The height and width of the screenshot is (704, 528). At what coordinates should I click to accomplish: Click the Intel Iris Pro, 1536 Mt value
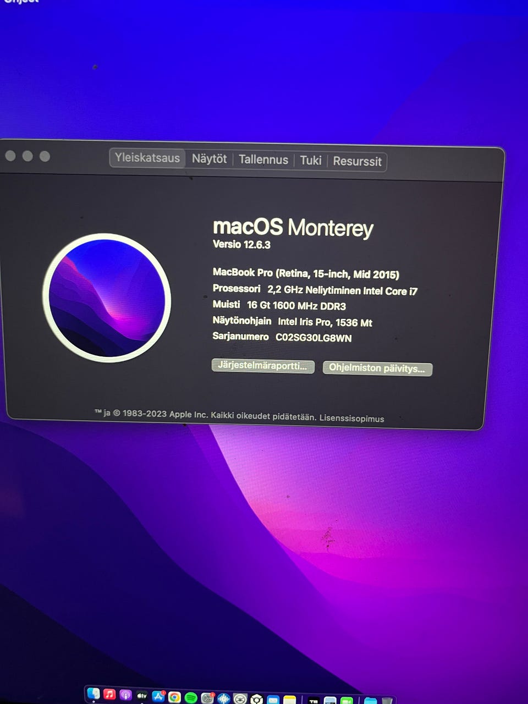pos(325,322)
